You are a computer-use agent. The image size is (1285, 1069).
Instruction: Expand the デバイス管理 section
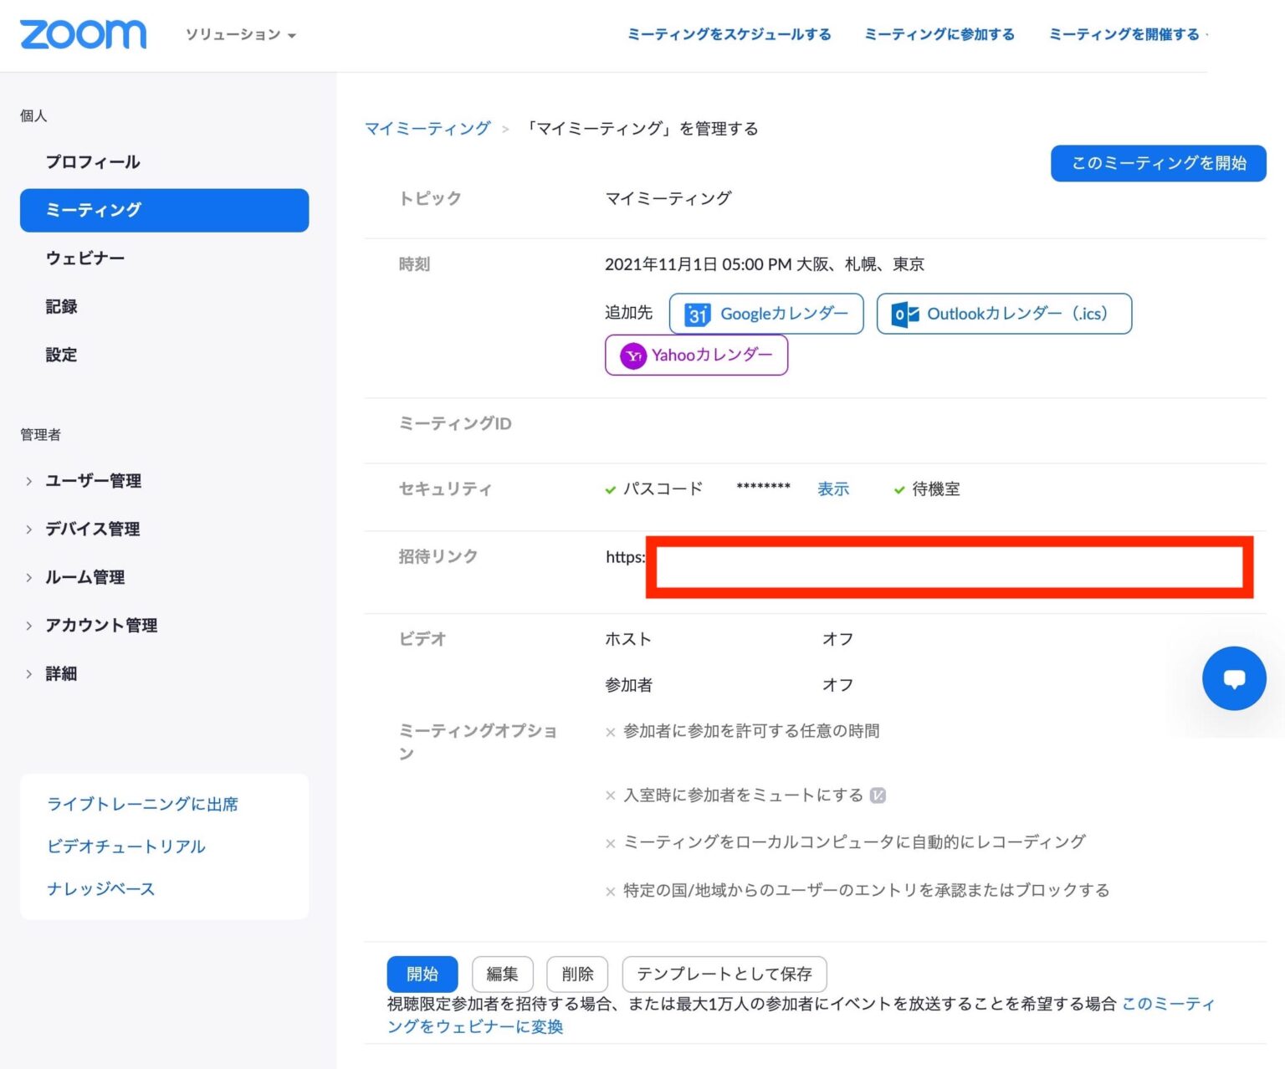[92, 529]
